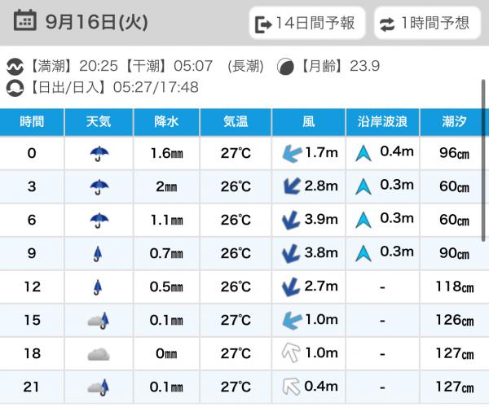
Task: Click the umbrella rain icon at hour 0
Action: (x=99, y=152)
